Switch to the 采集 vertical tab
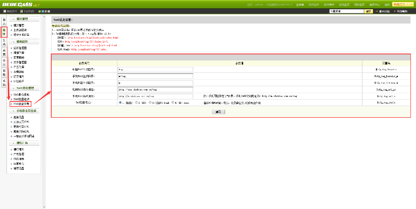This screenshot has height=209, width=416. 4,52
